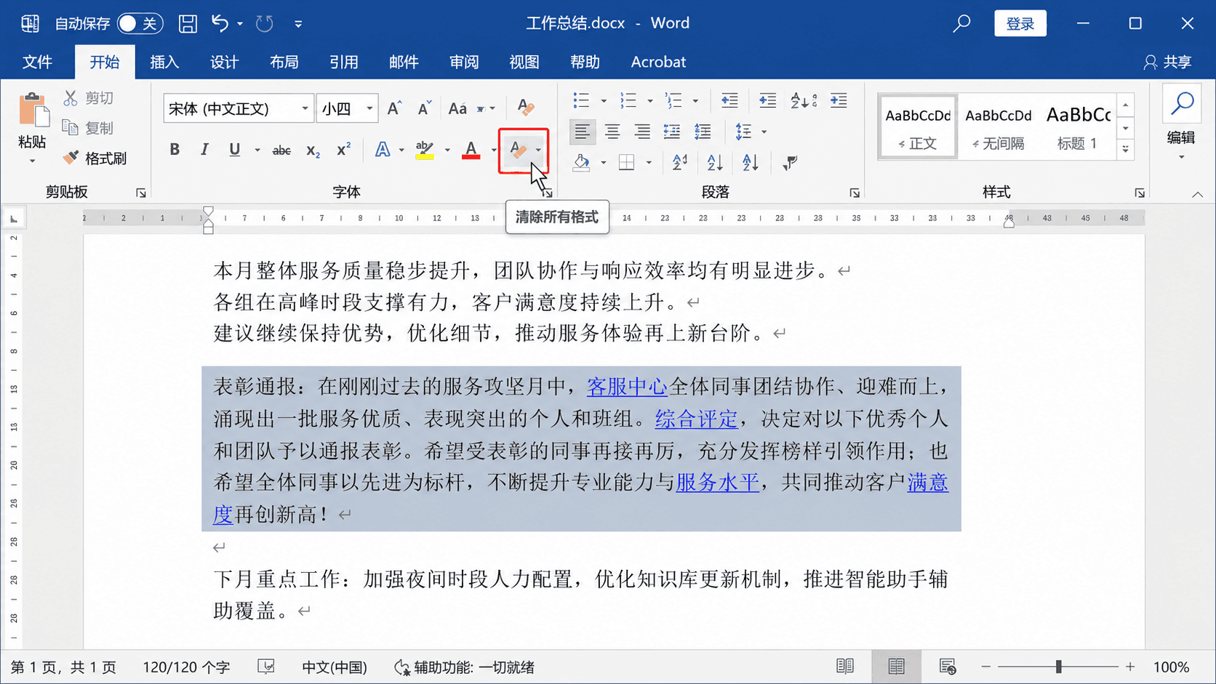Open the 客服中心 hyperlink
The height and width of the screenshot is (684, 1216).
pyautogui.click(x=627, y=387)
